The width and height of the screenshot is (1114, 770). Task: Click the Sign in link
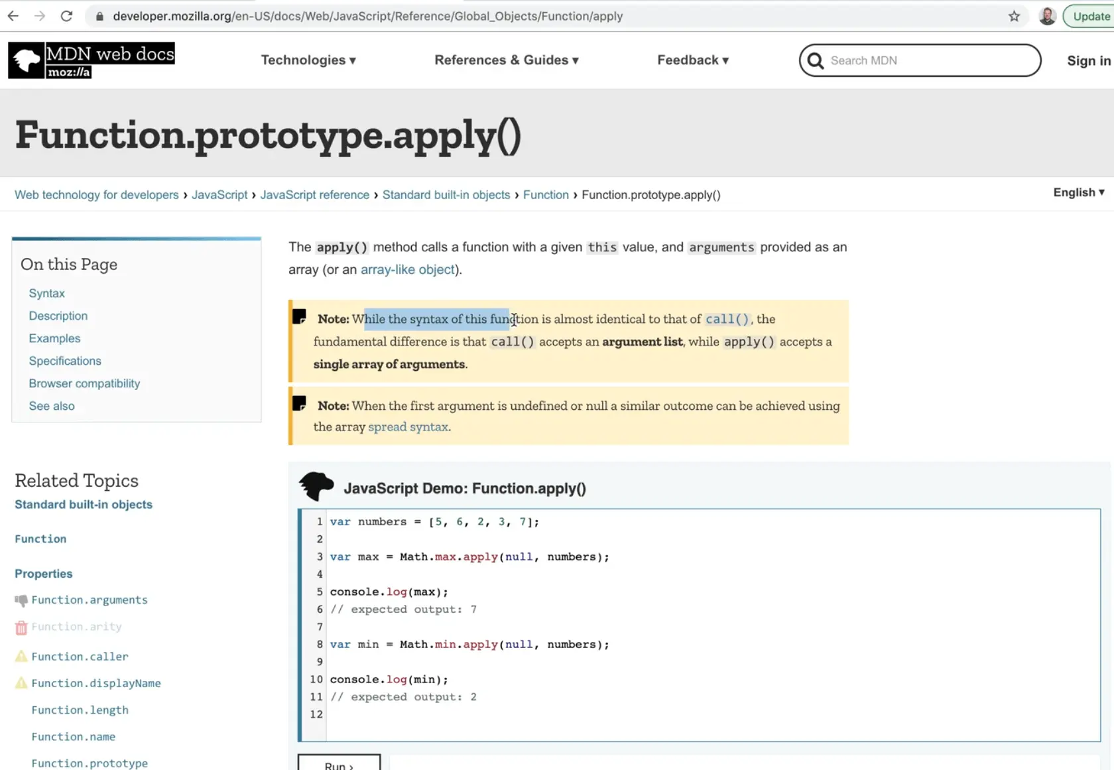pos(1088,60)
